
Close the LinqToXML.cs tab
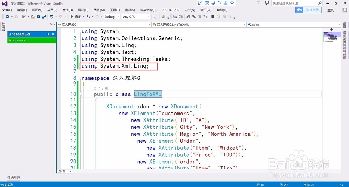[x=53, y=34]
